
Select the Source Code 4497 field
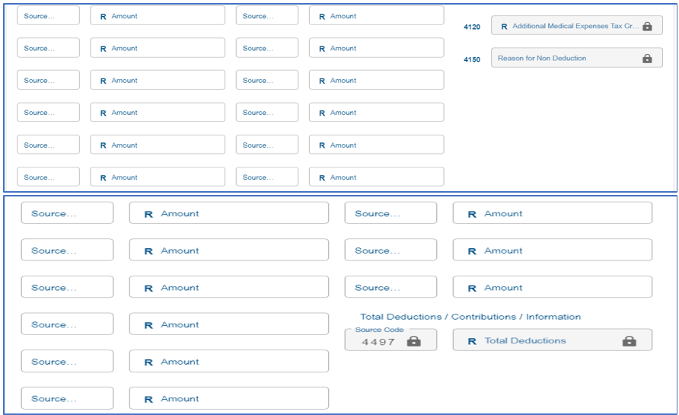tap(391, 340)
